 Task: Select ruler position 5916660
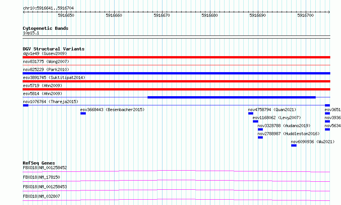click(x=114, y=15)
